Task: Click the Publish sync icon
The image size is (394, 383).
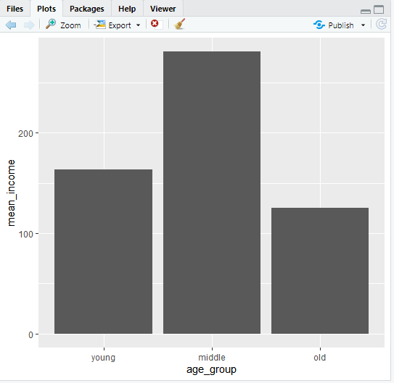Action: tap(319, 25)
